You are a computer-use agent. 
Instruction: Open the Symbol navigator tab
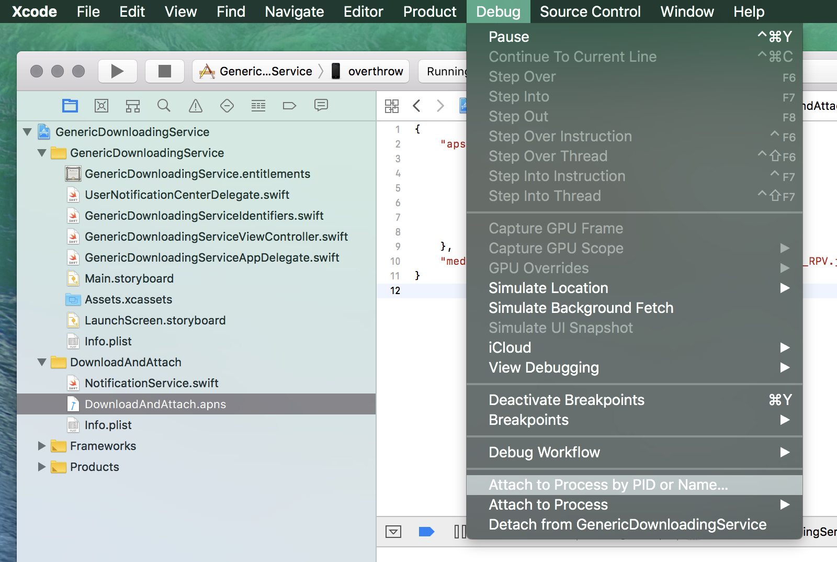101,106
